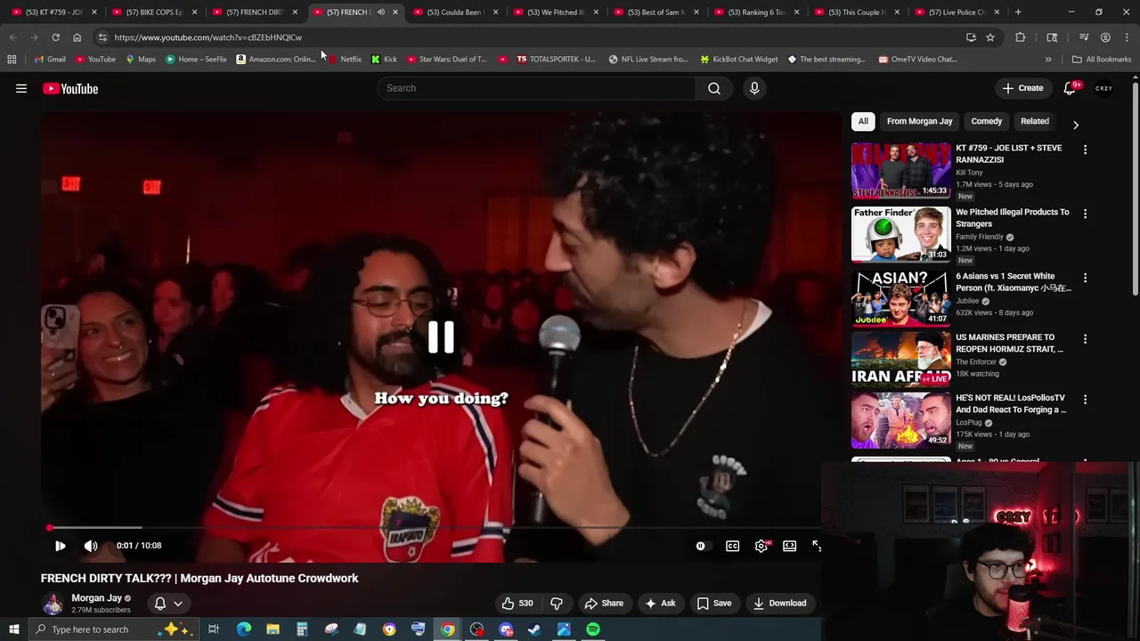Click into the YouTube search field

(x=536, y=88)
